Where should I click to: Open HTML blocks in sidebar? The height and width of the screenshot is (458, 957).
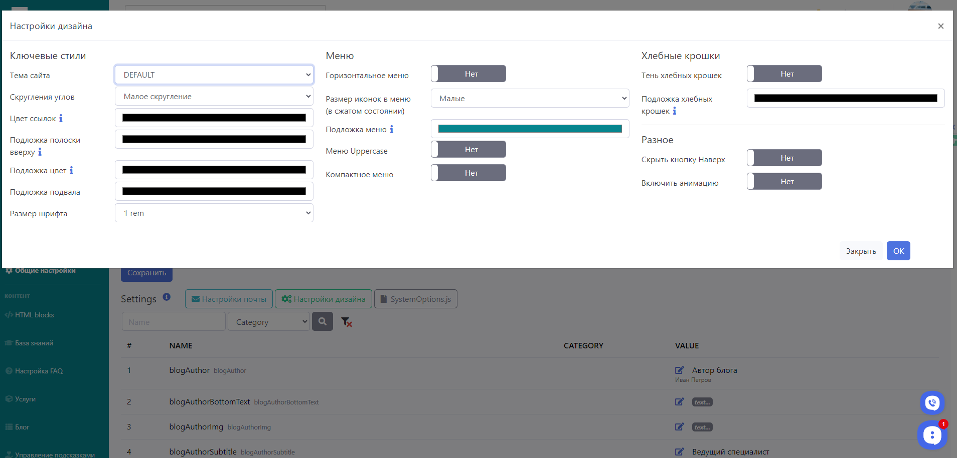click(34, 315)
